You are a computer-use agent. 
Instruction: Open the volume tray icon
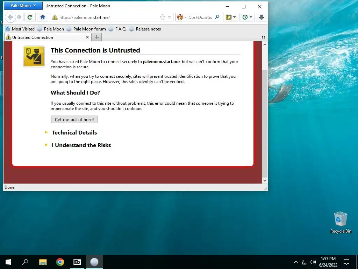click(x=313, y=262)
